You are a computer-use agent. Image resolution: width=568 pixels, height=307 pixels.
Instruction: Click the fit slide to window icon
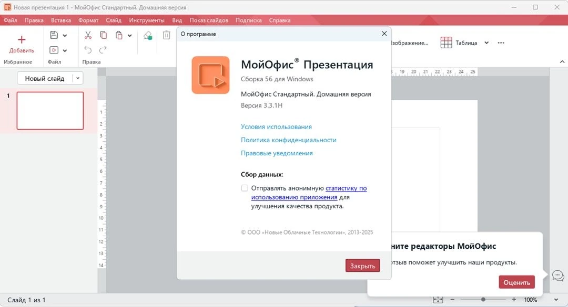(438, 300)
